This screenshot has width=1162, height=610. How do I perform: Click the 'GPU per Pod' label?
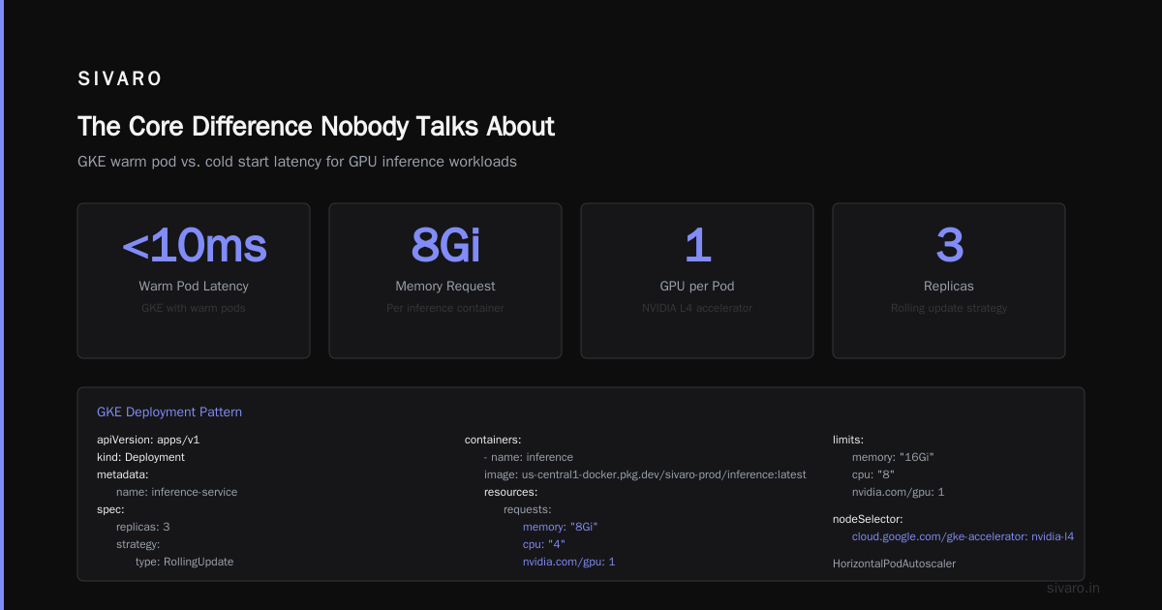697,287
